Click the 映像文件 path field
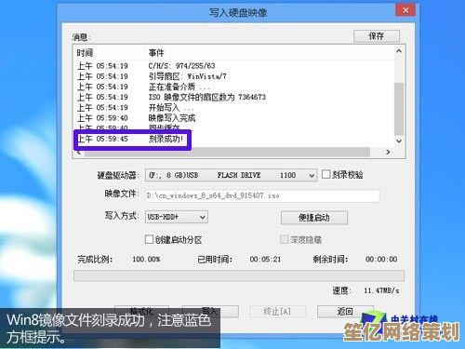 pyautogui.click(x=262, y=195)
